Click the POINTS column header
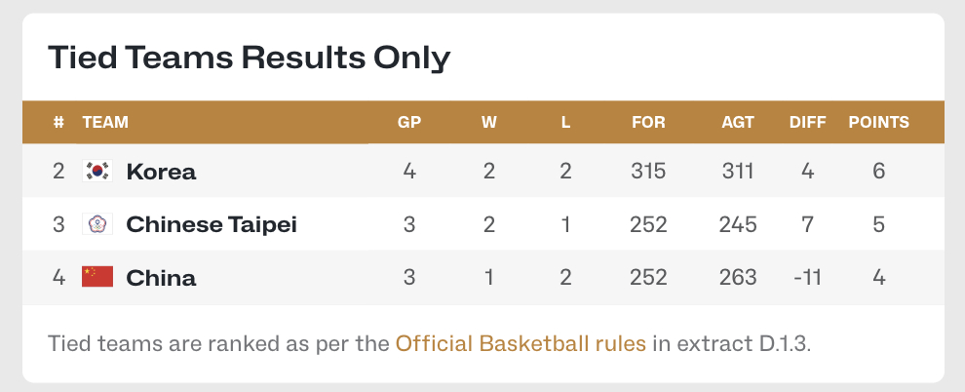Image resolution: width=965 pixels, height=392 pixels. [x=879, y=123]
